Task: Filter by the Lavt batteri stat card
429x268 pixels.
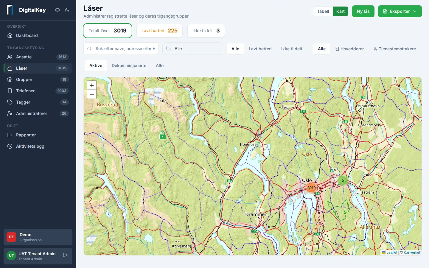Action: point(159,31)
